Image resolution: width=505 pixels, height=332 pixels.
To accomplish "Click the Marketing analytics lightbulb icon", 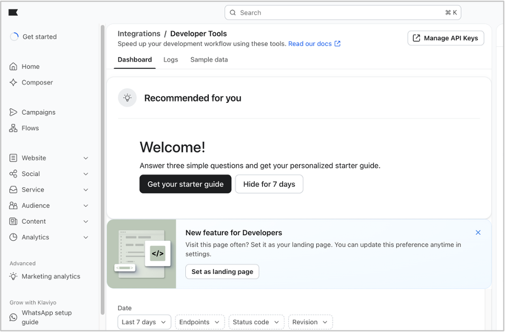I will (x=13, y=277).
